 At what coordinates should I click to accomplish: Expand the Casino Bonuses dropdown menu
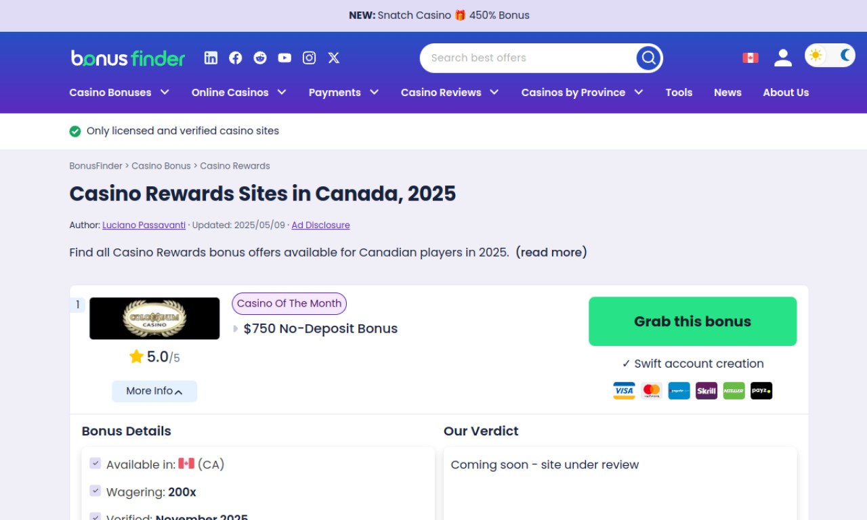pyautogui.click(x=119, y=93)
